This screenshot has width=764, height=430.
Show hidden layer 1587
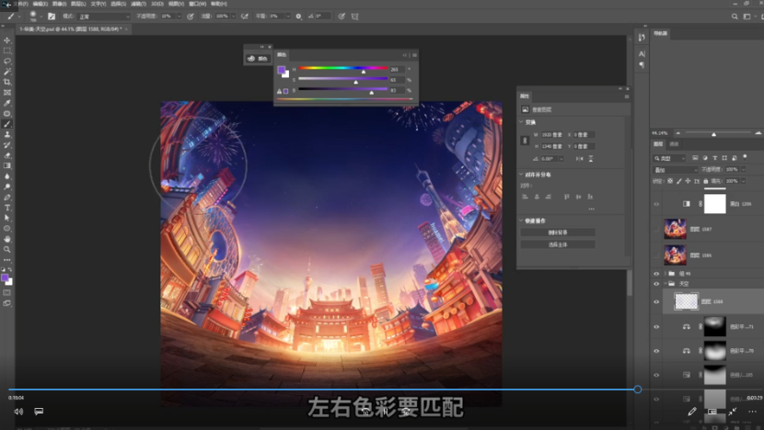656,229
